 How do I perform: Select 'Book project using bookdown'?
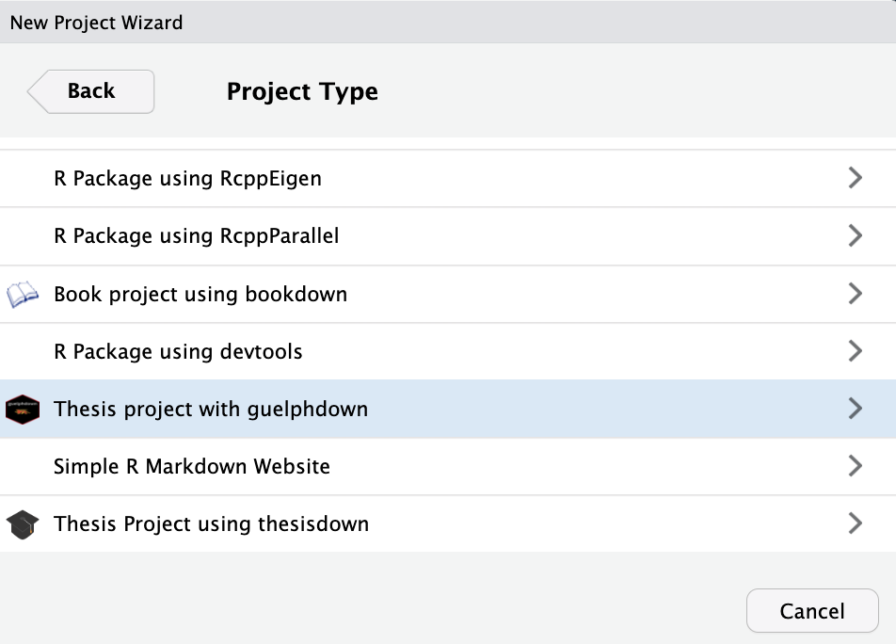(x=448, y=295)
